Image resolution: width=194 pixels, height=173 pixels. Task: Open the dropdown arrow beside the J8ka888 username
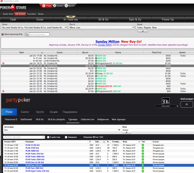pyautogui.click(x=177, y=106)
